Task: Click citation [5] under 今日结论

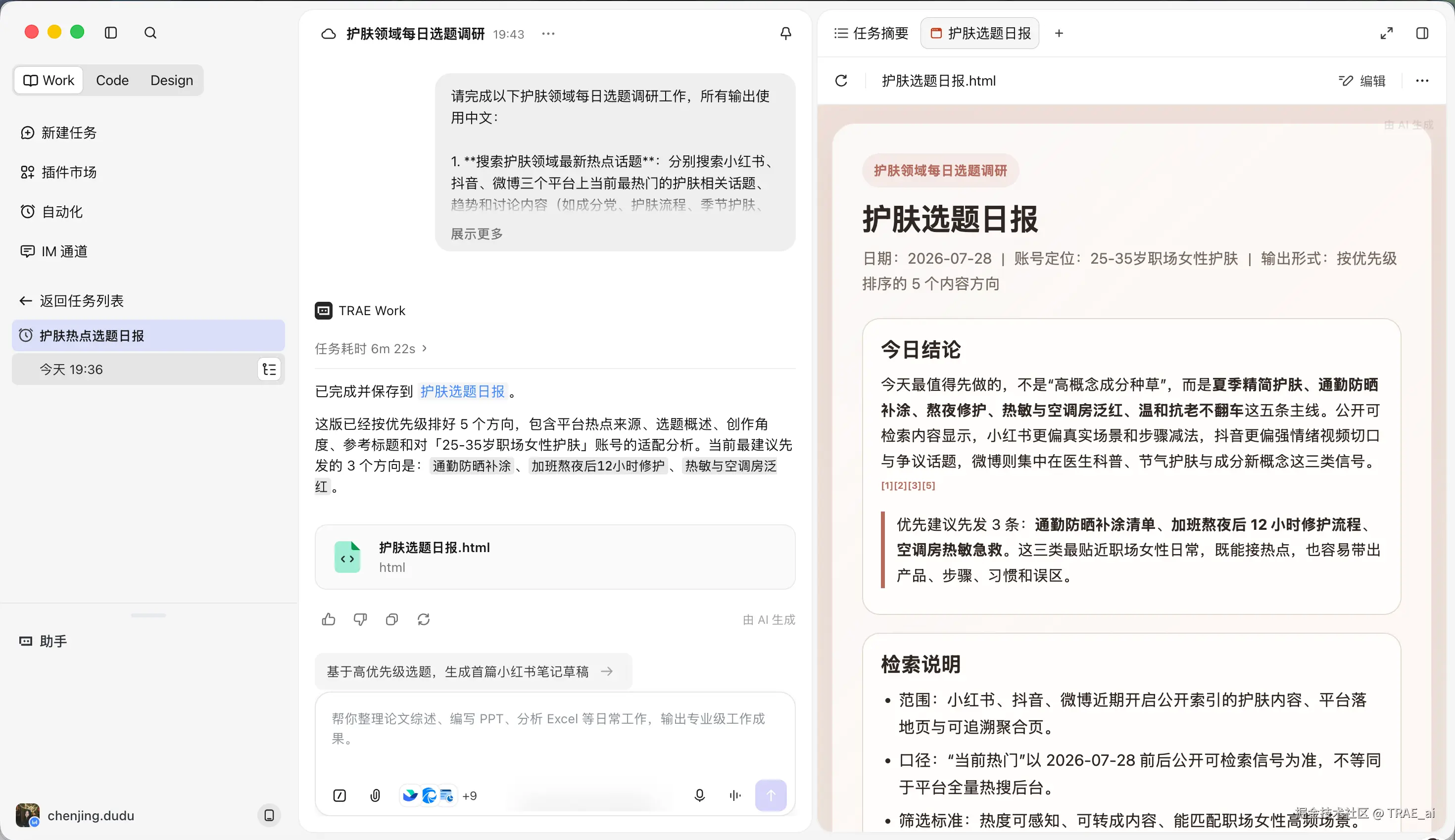Action: [928, 485]
